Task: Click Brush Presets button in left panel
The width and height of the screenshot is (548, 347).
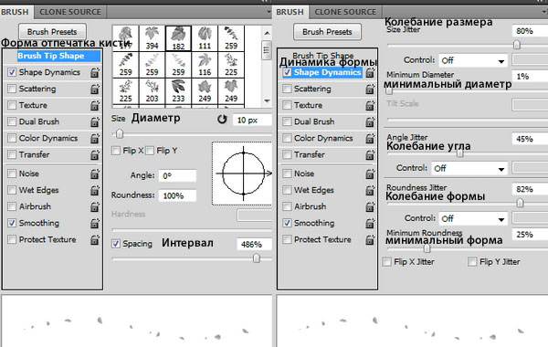Action: [52, 32]
